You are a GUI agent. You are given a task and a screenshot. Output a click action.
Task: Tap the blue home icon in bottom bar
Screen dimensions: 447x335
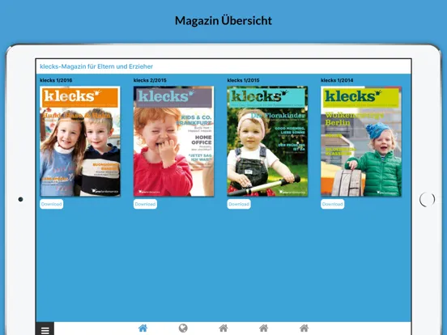(143, 329)
